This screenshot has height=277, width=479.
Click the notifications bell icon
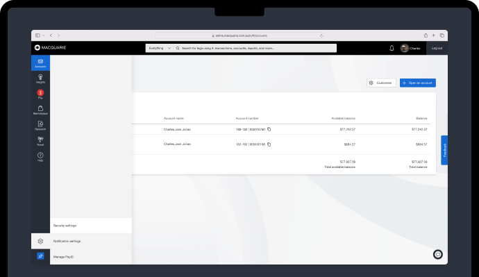pos(392,49)
